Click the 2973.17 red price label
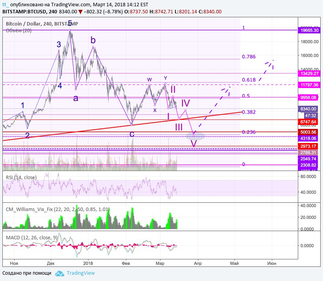The width and height of the screenshot is (323, 281). (x=308, y=146)
